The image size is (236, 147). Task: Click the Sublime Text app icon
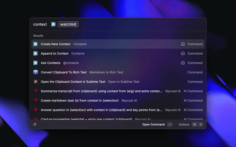click(x=36, y=82)
